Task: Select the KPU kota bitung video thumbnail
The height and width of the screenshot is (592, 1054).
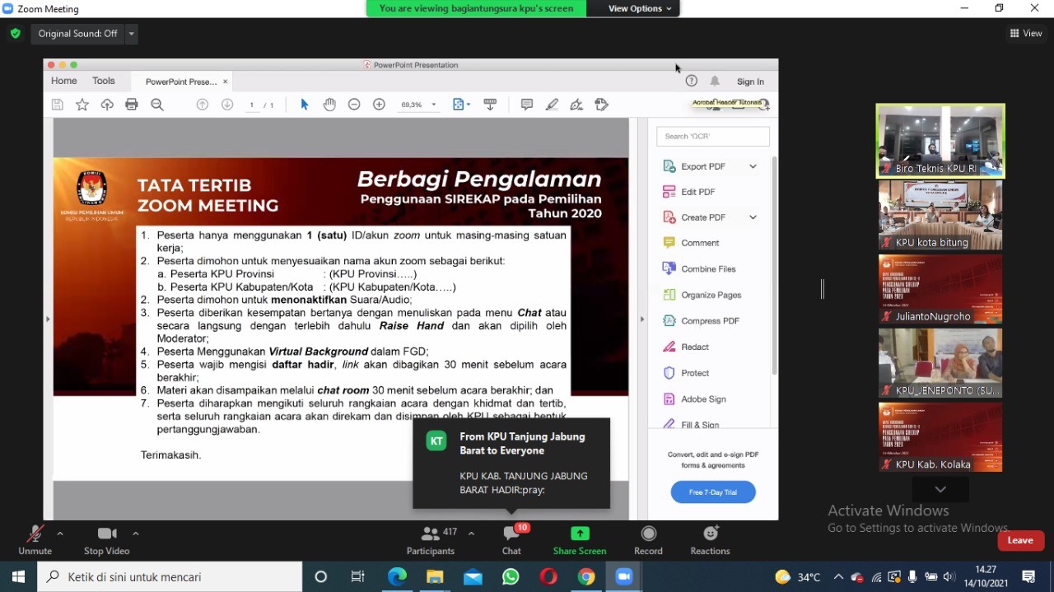Action: point(940,215)
